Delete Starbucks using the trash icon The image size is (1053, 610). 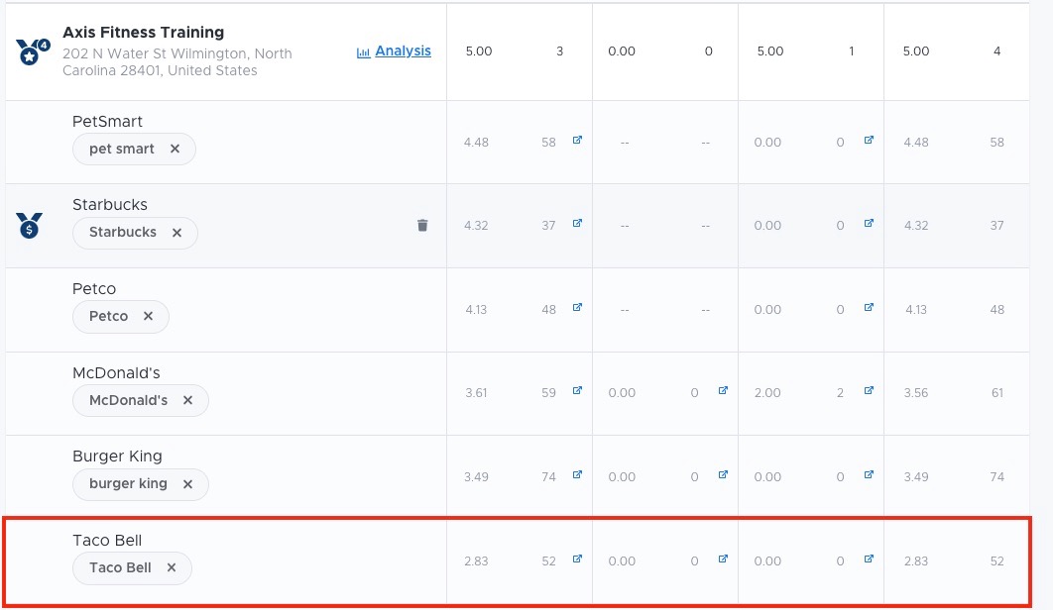422,226
